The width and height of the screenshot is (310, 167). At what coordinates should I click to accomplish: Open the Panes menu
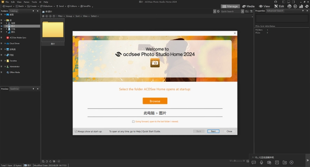(26, 2)
